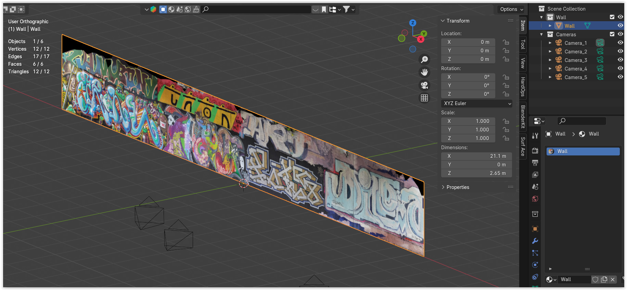The image size is (627, 290).
Task: Open the Scene properties tab icon
Action: click(x=535, y=187)
